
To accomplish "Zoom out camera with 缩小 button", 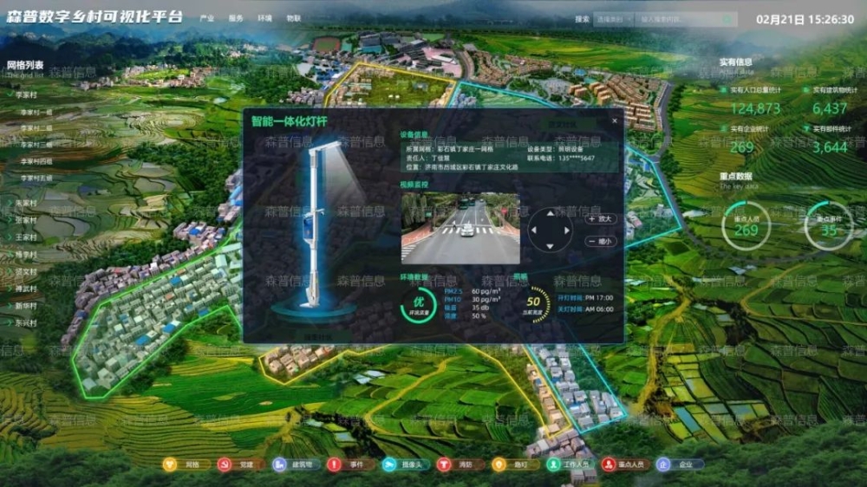I will click(601, 242).
